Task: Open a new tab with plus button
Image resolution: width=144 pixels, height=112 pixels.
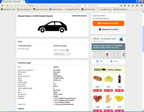Action: (27, 2)
